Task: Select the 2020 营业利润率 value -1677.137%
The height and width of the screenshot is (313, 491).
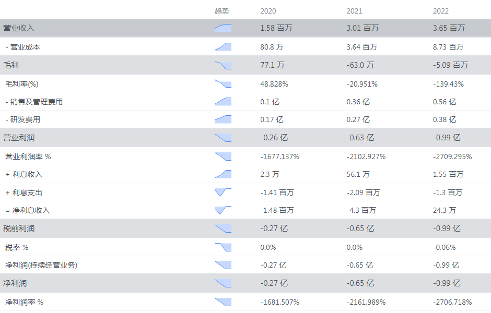Action: click(x=279, y=156)
